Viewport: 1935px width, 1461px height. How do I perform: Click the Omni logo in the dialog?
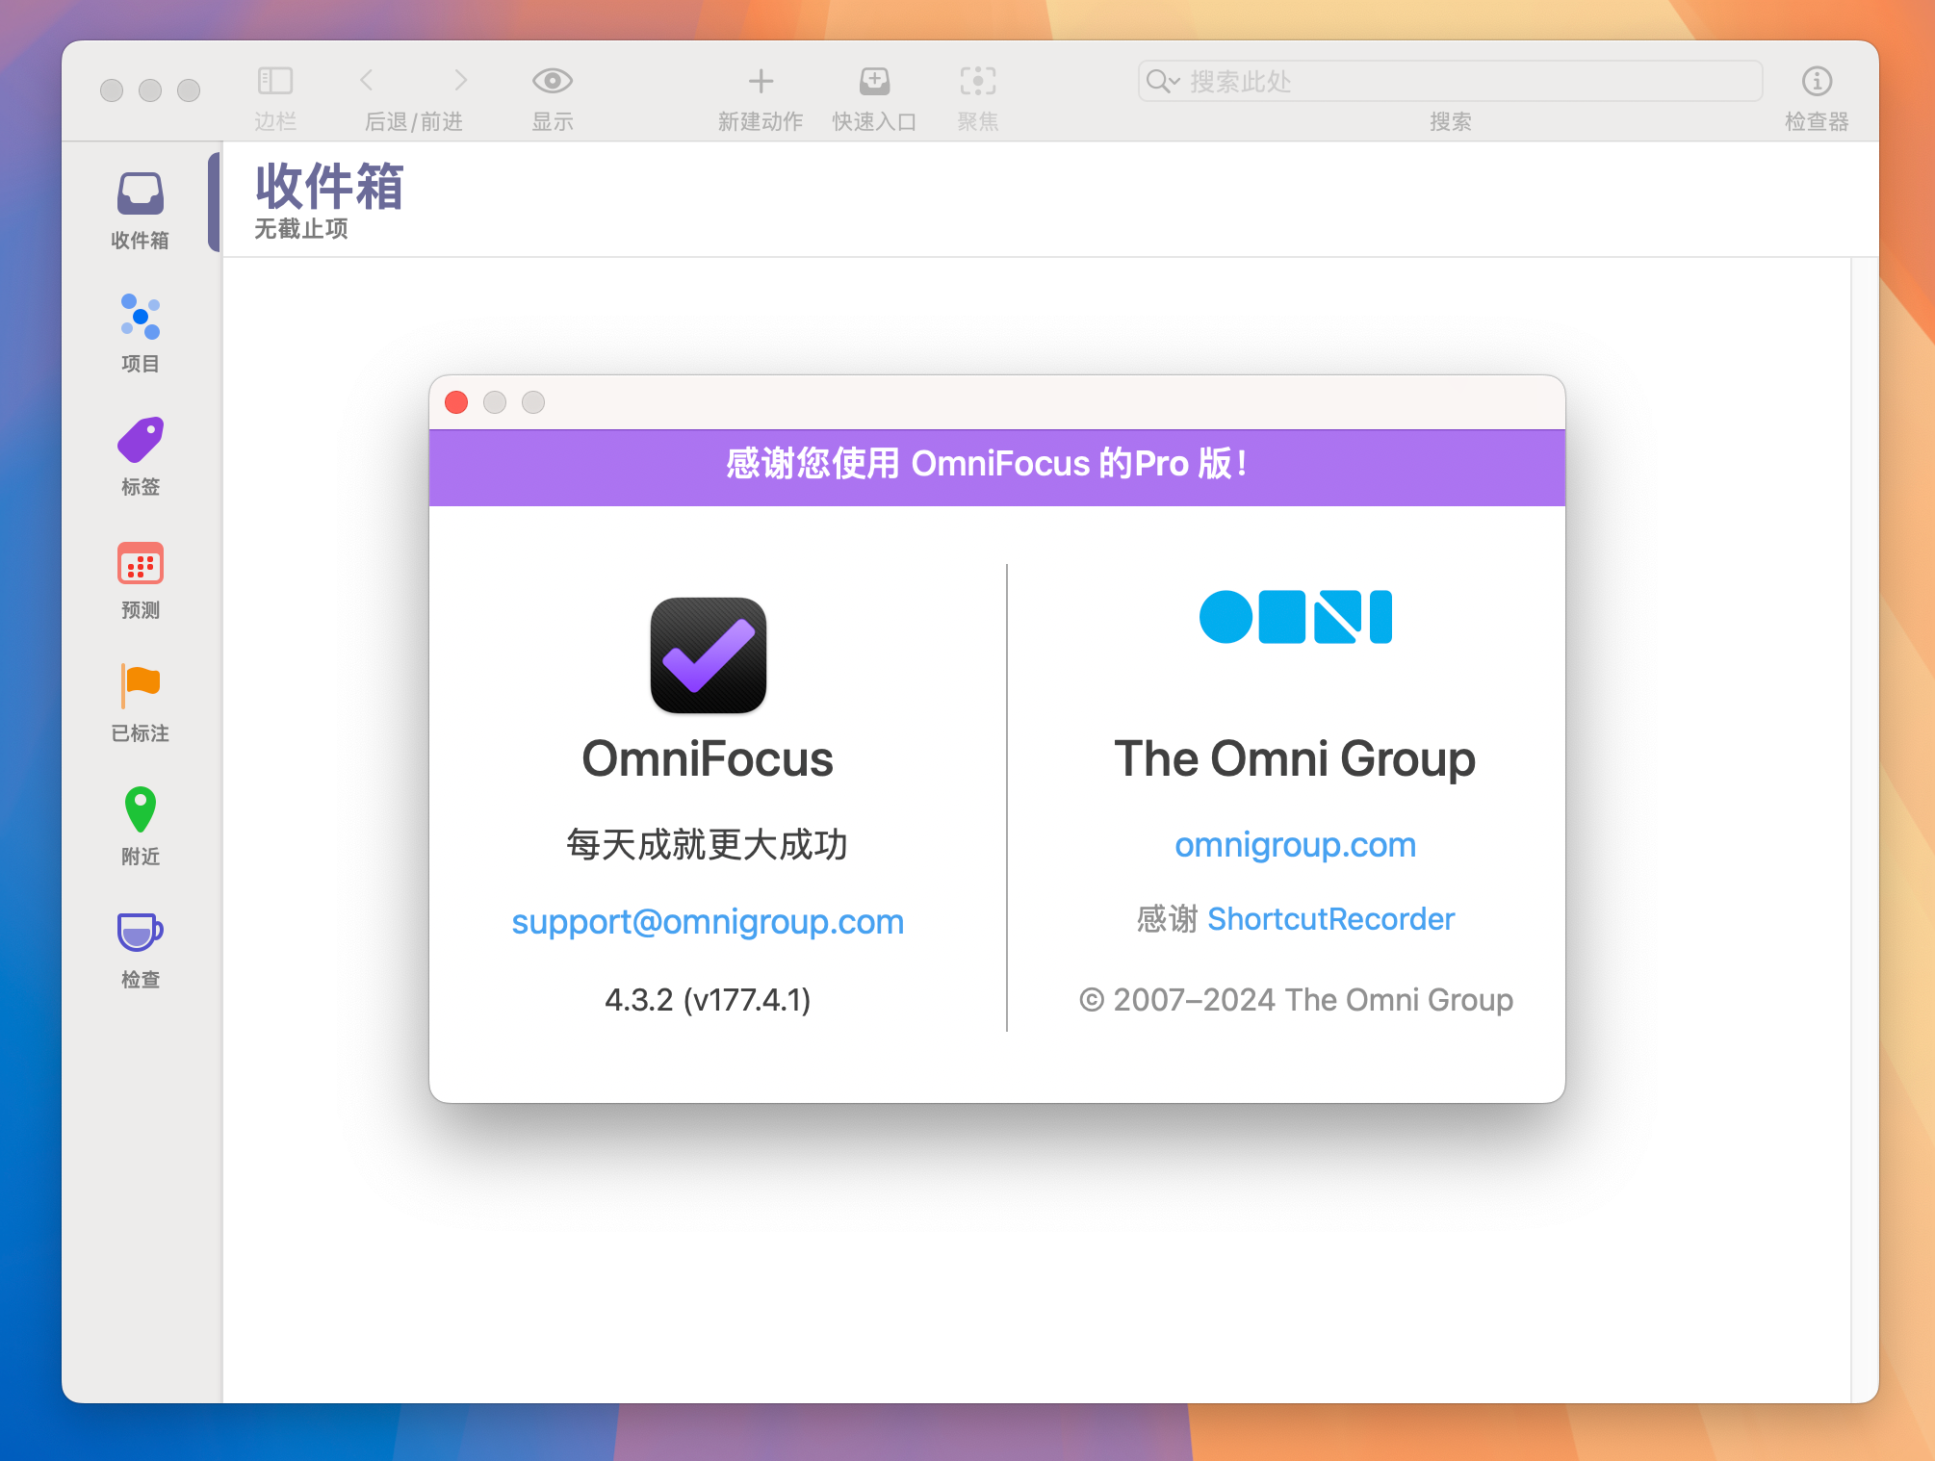[x=1295, y=616]
